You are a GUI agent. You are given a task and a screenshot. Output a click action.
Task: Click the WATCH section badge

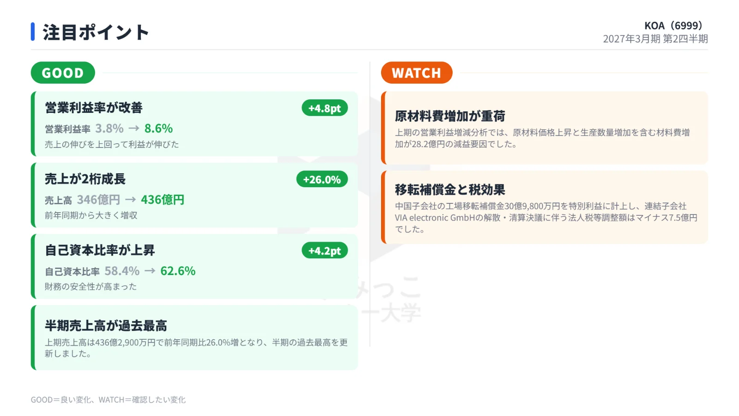click(x=417, y=73)
